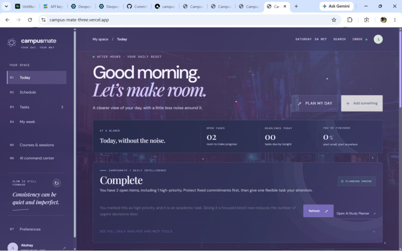Open INBOX in top header

click(357, 39)
